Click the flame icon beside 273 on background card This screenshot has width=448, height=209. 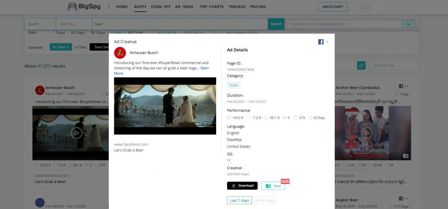tap(96, 165)
